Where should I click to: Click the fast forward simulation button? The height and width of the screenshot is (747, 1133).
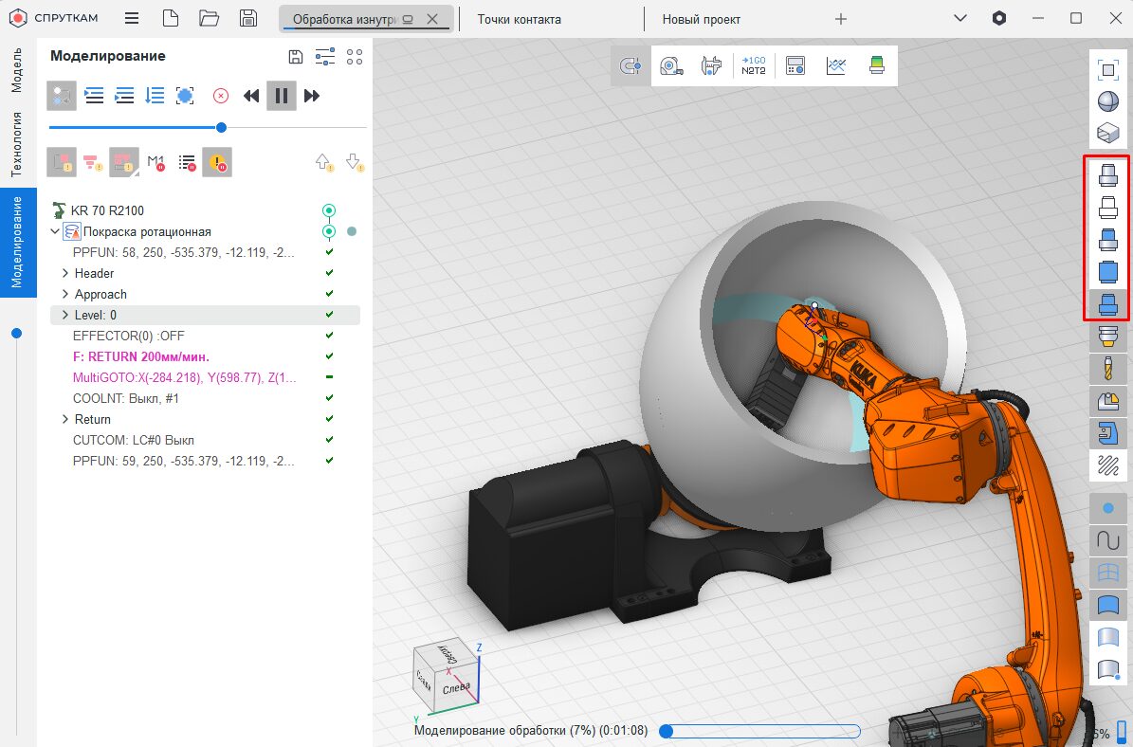(312, 96)
